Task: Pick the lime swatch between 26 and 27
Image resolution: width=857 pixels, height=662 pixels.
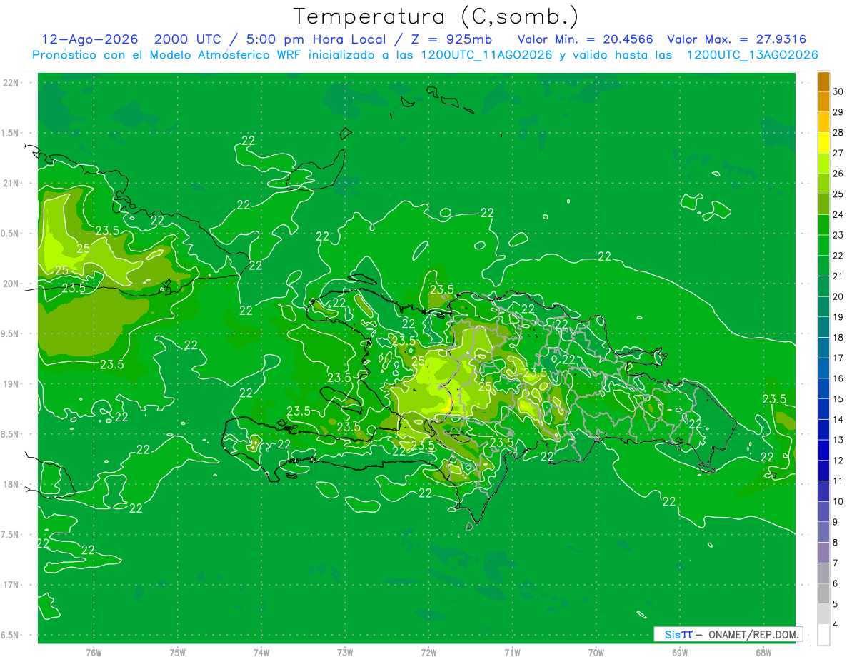Action: (823, 163)
